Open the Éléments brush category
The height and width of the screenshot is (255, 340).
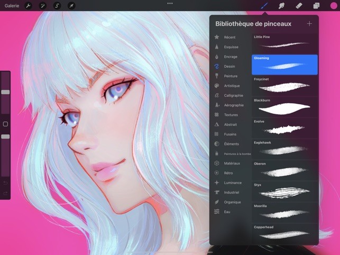[x=231, y=144]
